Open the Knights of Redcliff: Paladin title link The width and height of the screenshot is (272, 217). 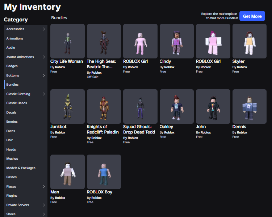click(x=103, y=129)
